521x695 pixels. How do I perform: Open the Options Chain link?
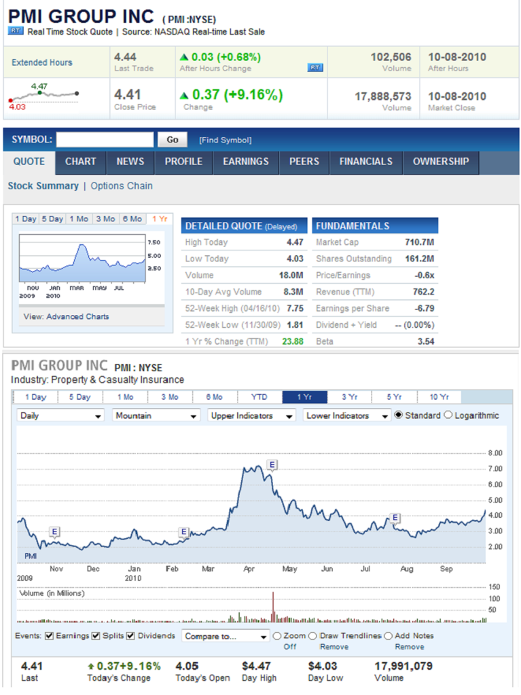pos(122,186)
